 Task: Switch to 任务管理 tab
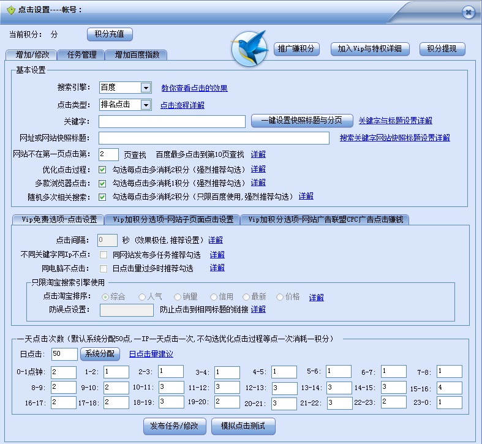[x=81, y=55]
